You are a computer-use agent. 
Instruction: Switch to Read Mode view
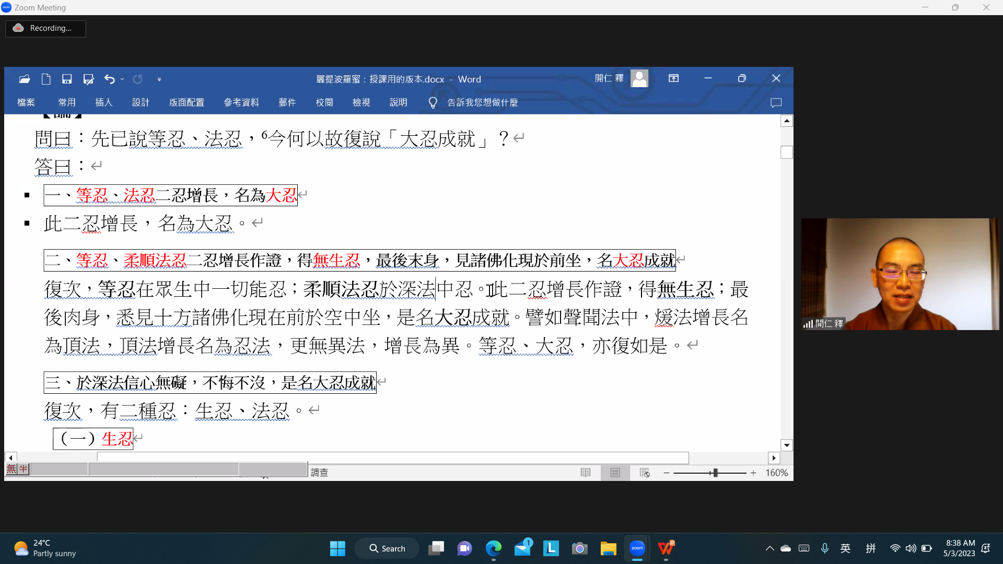click(586, 473)
